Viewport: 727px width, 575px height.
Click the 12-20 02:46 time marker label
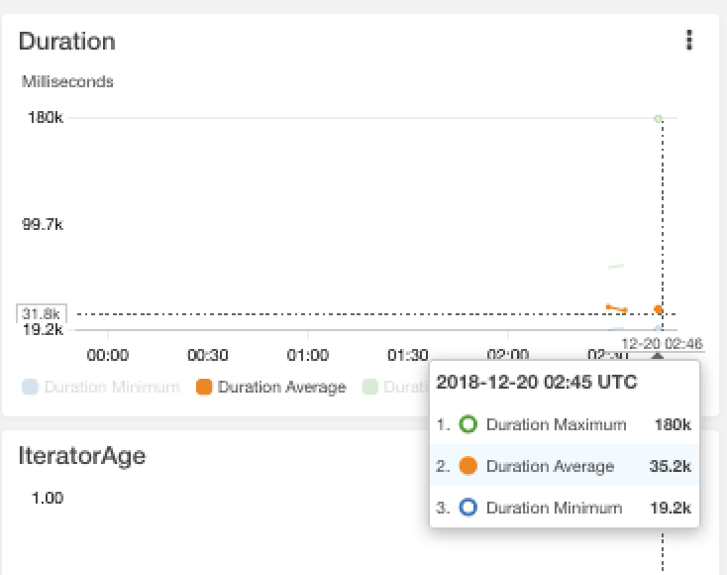tap(662, 343)
